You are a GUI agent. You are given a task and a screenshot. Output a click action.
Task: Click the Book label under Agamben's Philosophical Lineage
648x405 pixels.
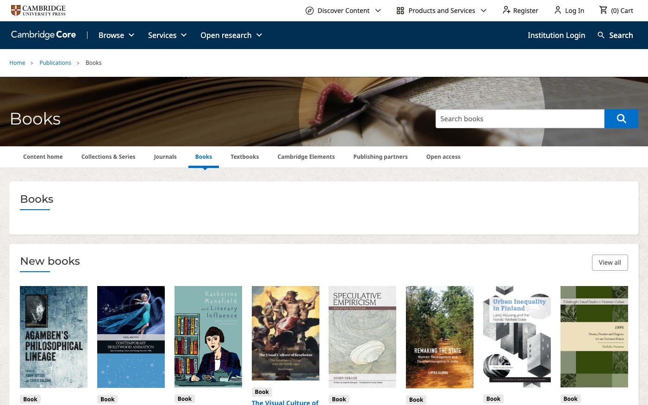click(x=30, y=399)
